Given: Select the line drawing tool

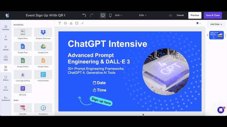Looking at the screenshot, I should pos(82,23).
